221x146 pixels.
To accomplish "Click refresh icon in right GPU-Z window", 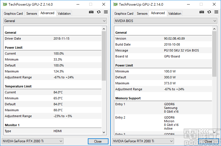I will (209, 12).
